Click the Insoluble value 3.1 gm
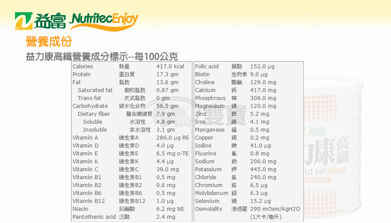The height and width of the screenshot is (223, 391). 165,130
